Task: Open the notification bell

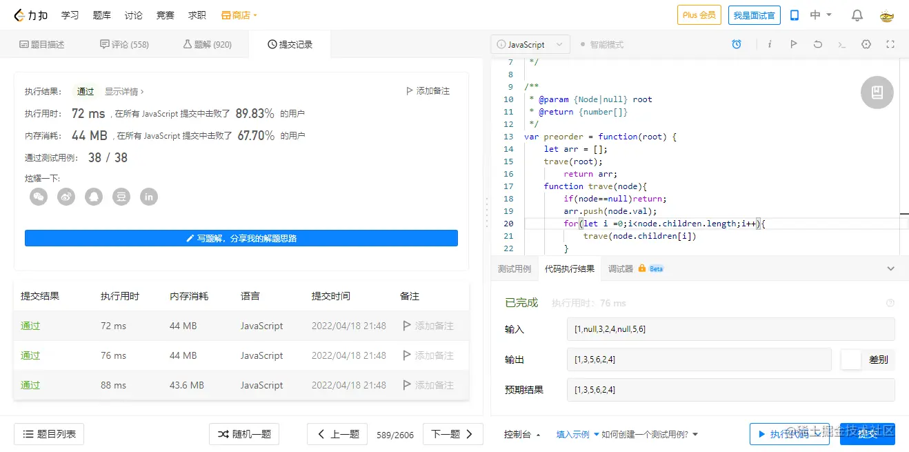Action: click(x=857, y=15)
